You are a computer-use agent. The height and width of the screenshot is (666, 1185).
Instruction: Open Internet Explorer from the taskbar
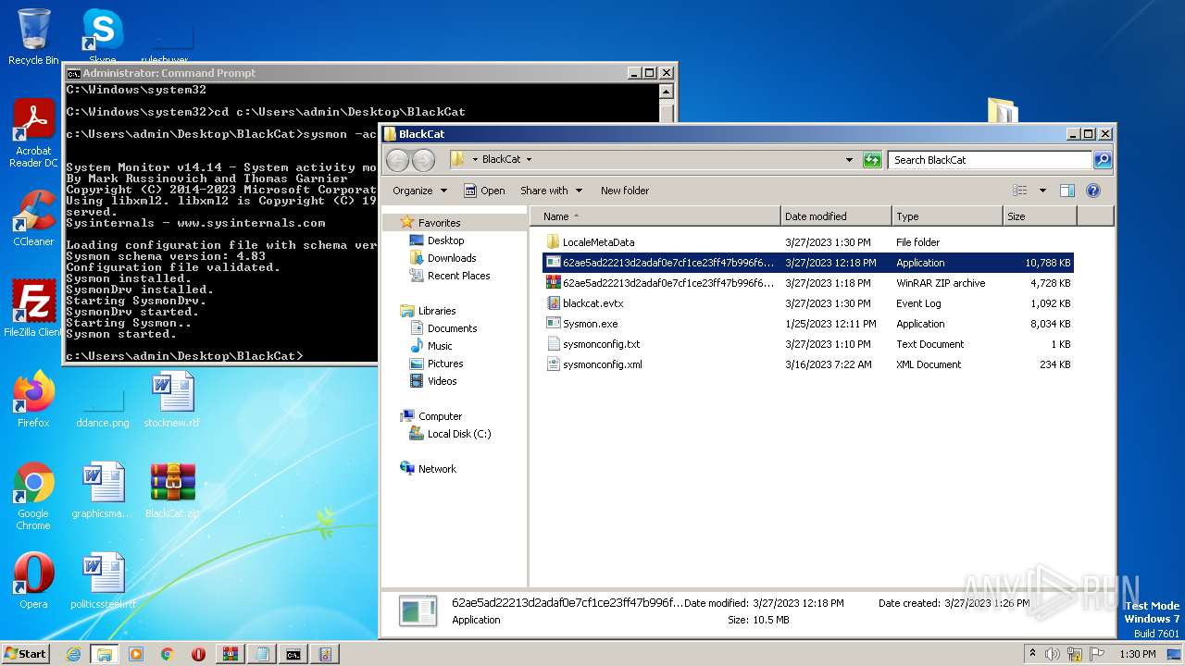(x=74, y=654)
